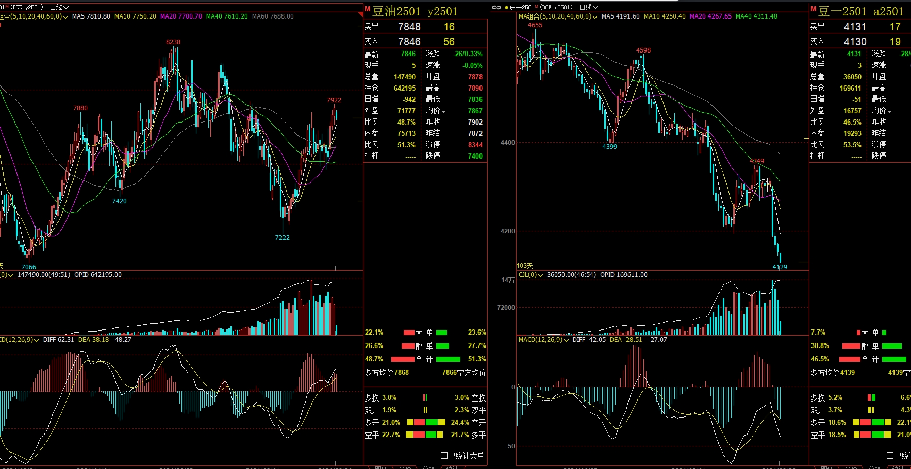The width and height of the screenshot is (911, 469).
Task: Tick the 只统计 checkbox in 豆一 panel
Action: (x=890, y=456)
